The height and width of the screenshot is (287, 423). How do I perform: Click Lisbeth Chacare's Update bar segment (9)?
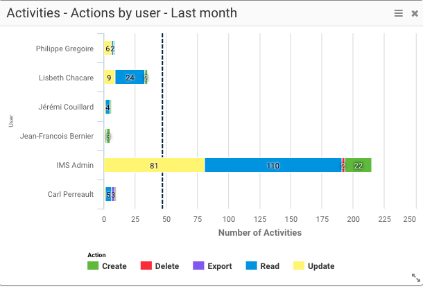pyautogui.click(x=110, y=78)
